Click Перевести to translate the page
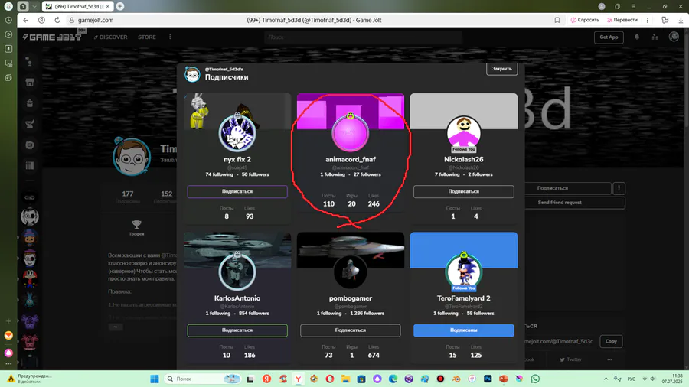The image size is (689, 387). pos(622,20)
